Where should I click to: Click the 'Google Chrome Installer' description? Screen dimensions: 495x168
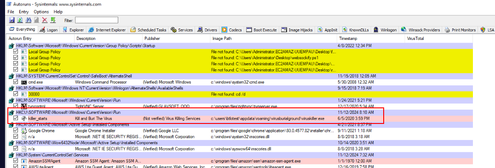[x=95, y=130]
